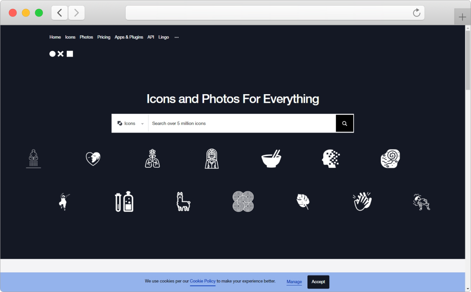
Task: Click the scrollbar down arrow
Action: pyautogui.click(x=468, y=289)
